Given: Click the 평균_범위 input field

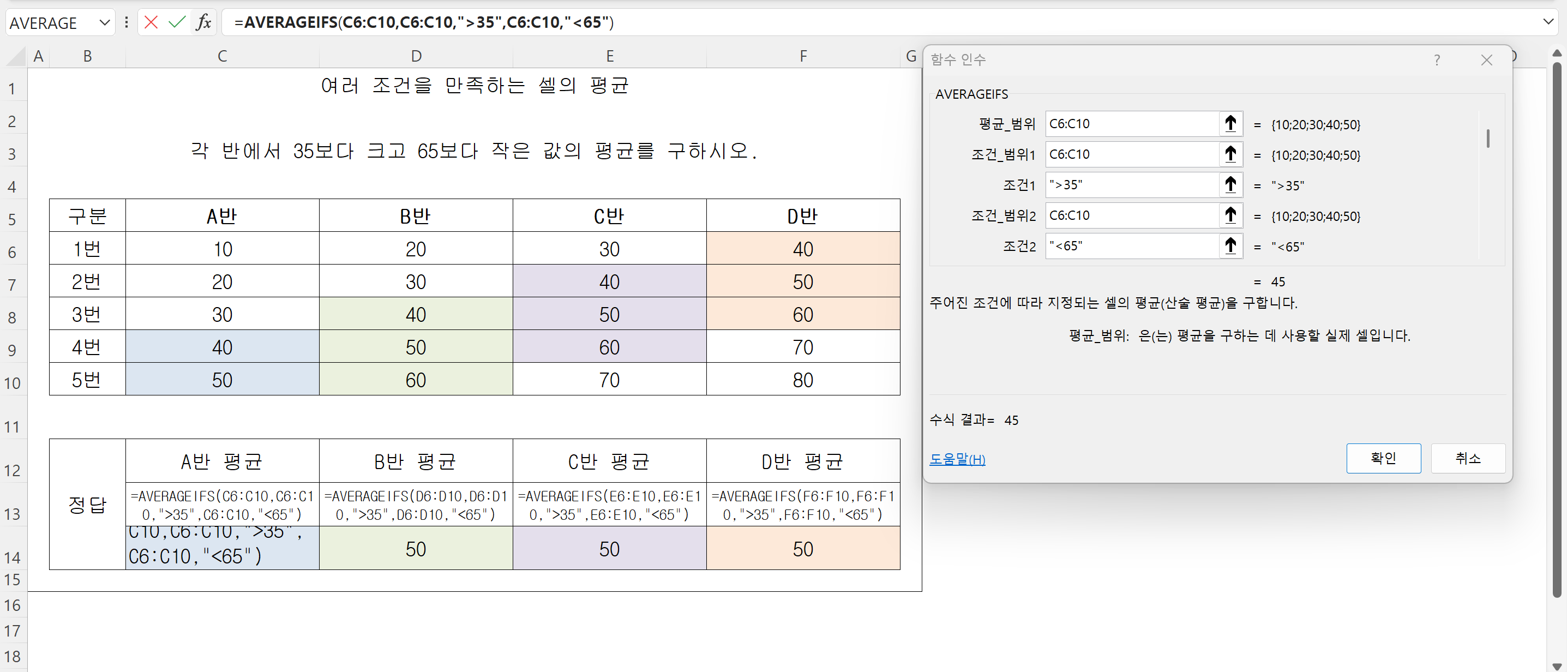Looking at the screenshot, I should pyautogui.click(x=1131, y=123).
